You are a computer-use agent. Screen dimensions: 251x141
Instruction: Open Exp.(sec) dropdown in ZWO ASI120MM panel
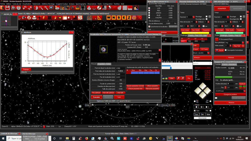coord(228,17)
